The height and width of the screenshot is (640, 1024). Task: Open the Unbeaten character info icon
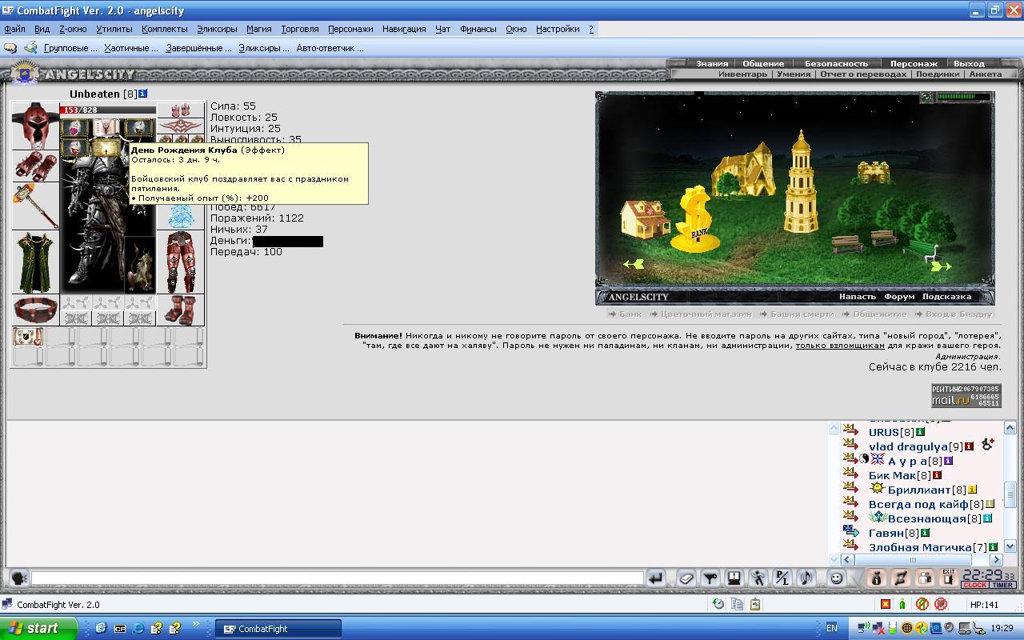point(143,94)
